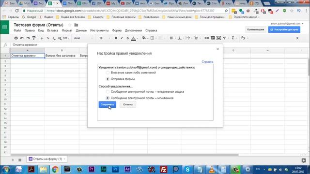Image resolution: width=310 pixels, height=174 pixels.
Task: Open horizontal align menu
Action: click(171, 38)
